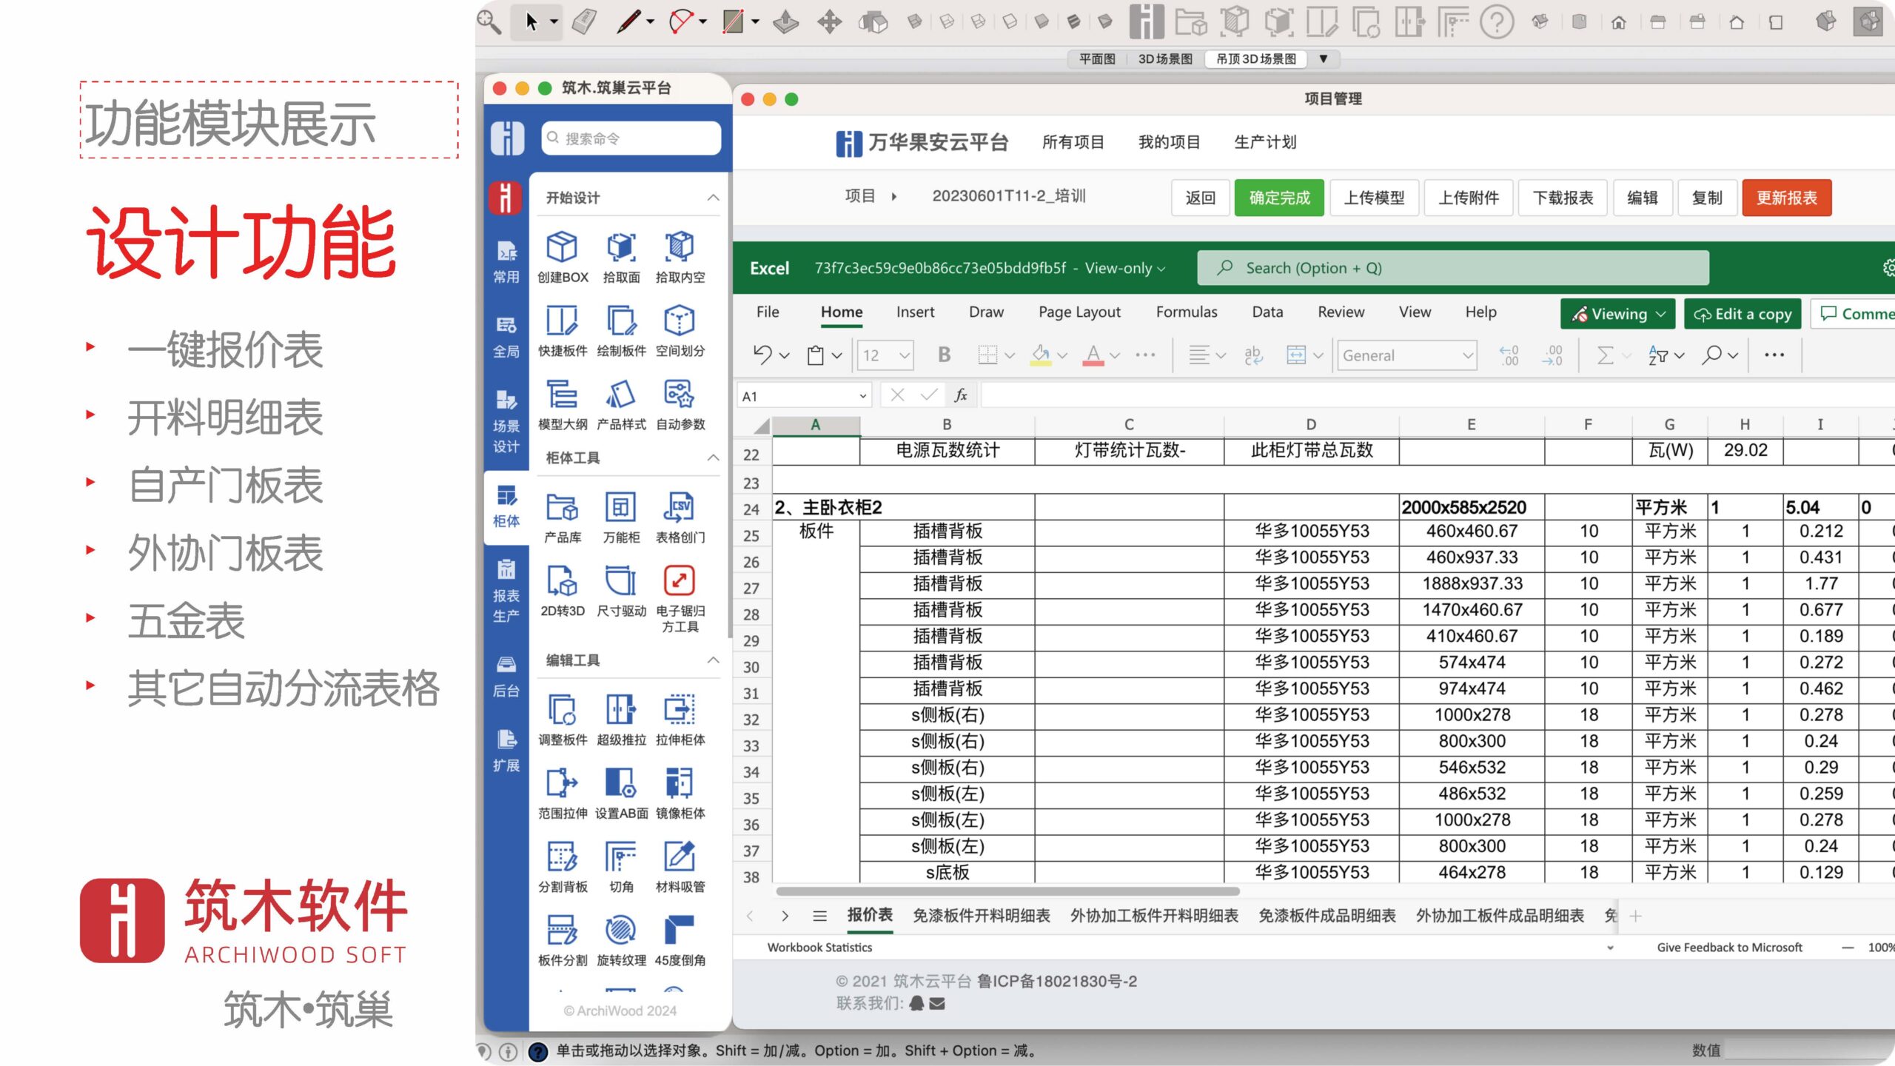Open the 柜体 section in the sidebar

(x=506, y=503)
